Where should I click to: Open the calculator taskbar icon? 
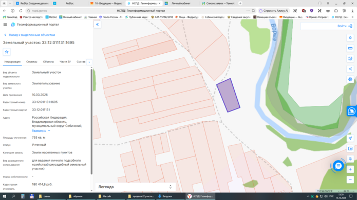[x=23, y=196]
